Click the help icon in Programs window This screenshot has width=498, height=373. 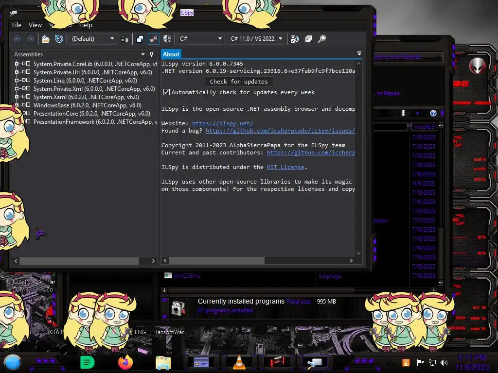433,113
